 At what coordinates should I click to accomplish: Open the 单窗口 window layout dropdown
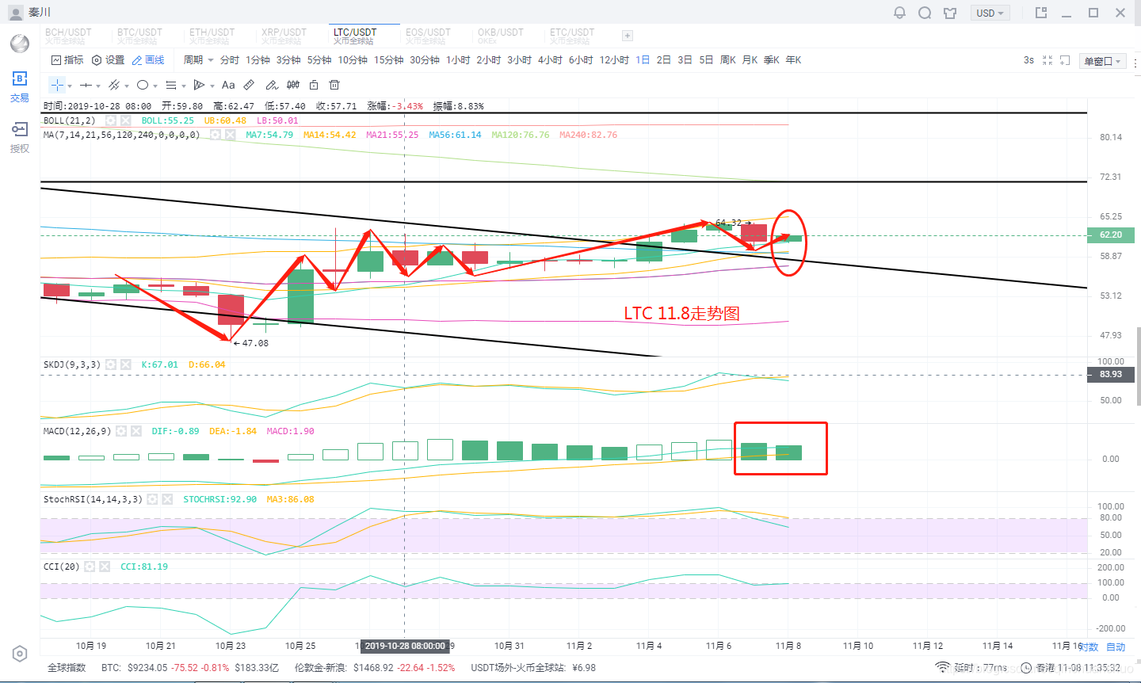[x=1103, y=61]
